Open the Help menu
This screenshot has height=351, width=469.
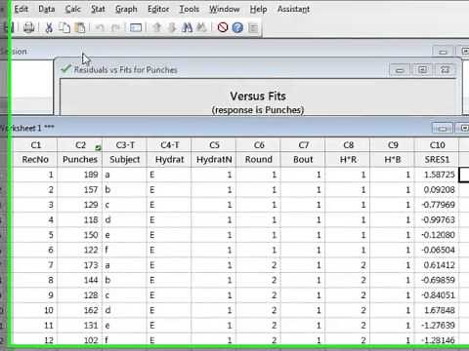pos(258,9)
